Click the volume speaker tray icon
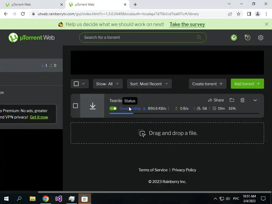Screen dimensions: 272x204 (x=228, y=199)
